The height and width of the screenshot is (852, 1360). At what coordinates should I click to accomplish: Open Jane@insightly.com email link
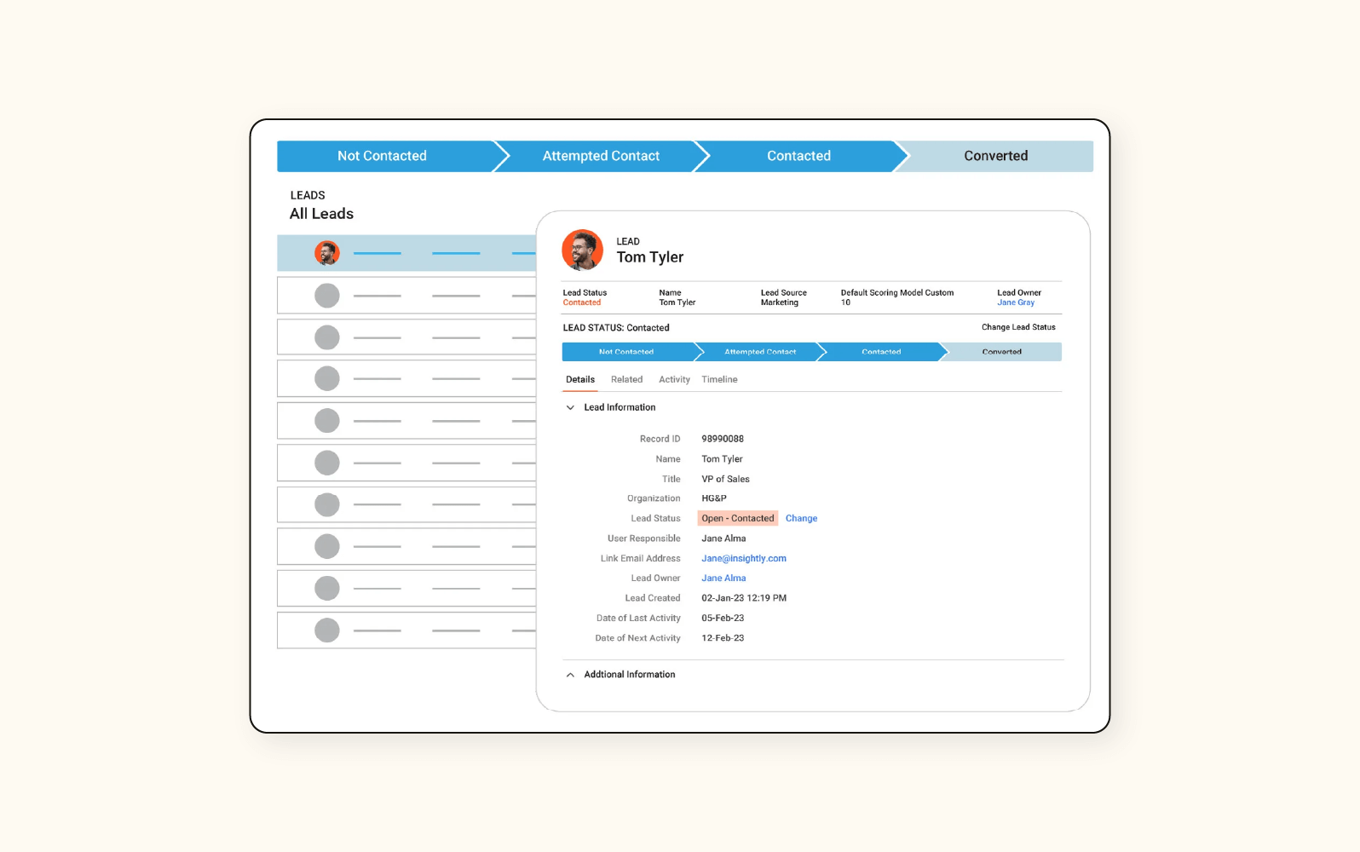743,559
